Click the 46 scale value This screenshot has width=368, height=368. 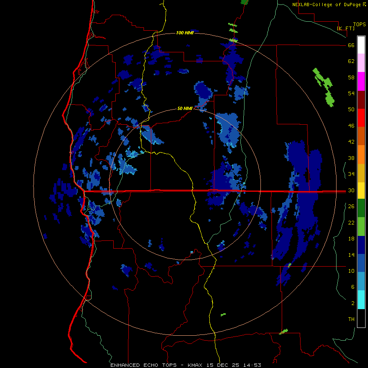coord(351,126)
